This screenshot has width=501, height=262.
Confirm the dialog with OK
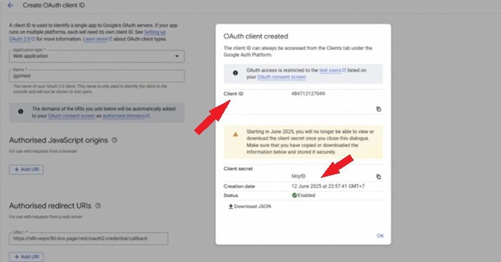(x=380, y=236)
